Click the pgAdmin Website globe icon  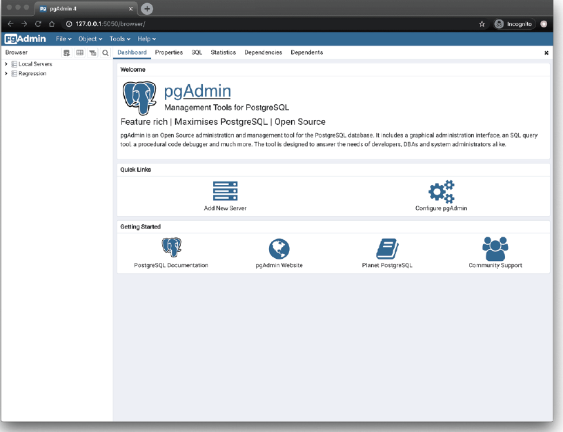(x=279, y=248)
